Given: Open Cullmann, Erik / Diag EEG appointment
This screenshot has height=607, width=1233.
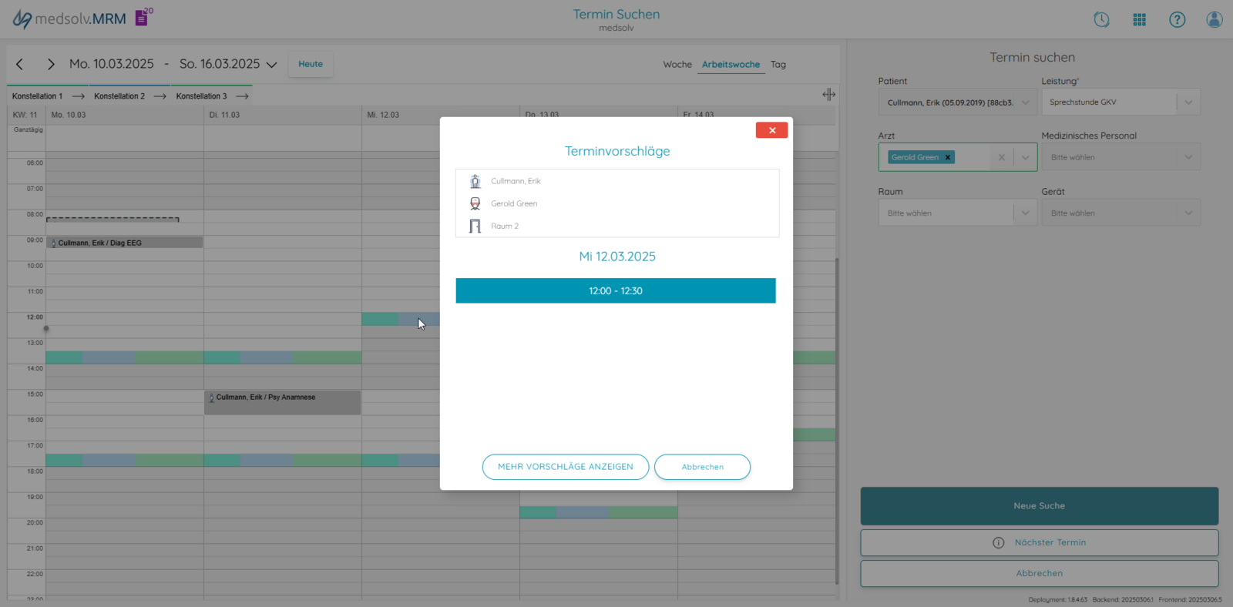Looking at the screenshot, I should point(125,243).
